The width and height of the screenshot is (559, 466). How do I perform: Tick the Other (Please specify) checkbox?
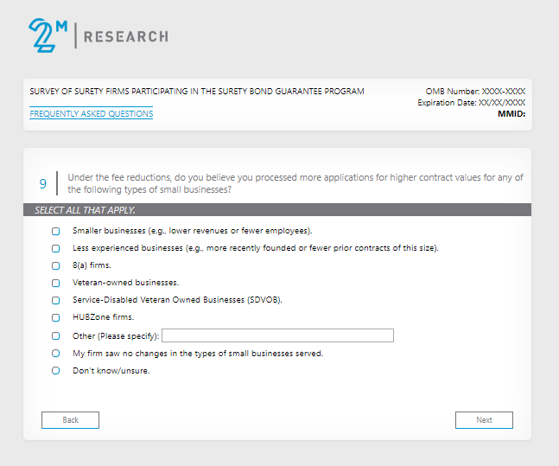pos(56,335)
